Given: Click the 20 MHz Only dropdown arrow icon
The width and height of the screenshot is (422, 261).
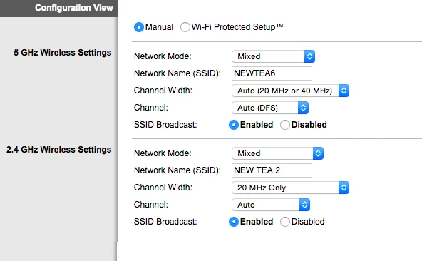Looking at the screenshot, I should click(x=344, y=188).
